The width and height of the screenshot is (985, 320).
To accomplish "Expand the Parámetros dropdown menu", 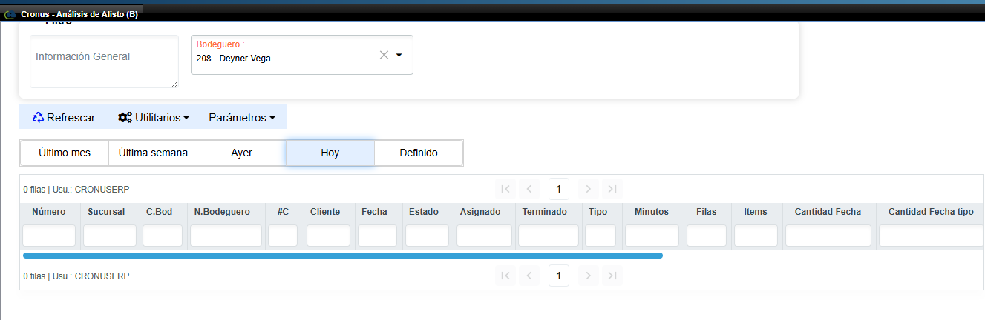I will 242,117.
